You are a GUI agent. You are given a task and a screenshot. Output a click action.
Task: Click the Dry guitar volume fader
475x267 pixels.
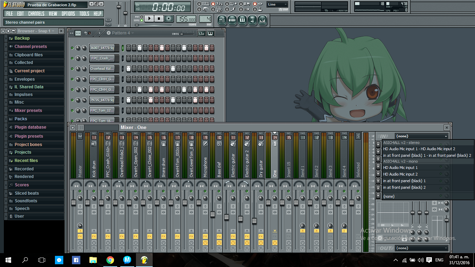(x=254, y=220)
